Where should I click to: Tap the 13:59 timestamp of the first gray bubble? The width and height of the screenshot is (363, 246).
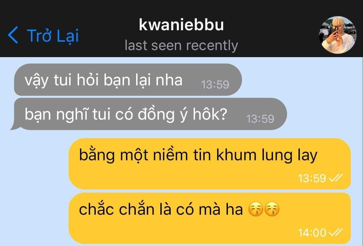tap(215, 84)
